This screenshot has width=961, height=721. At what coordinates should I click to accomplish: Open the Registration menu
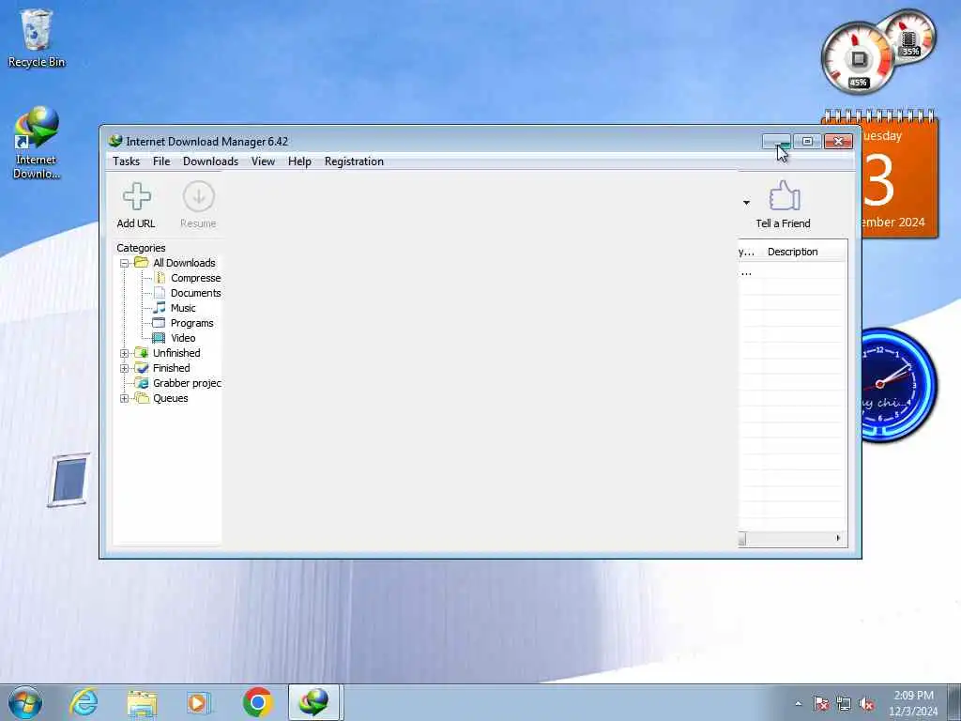click(354, 161)
